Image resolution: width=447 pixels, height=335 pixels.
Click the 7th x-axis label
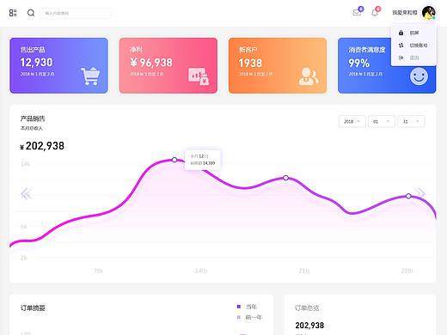[98, 271]
